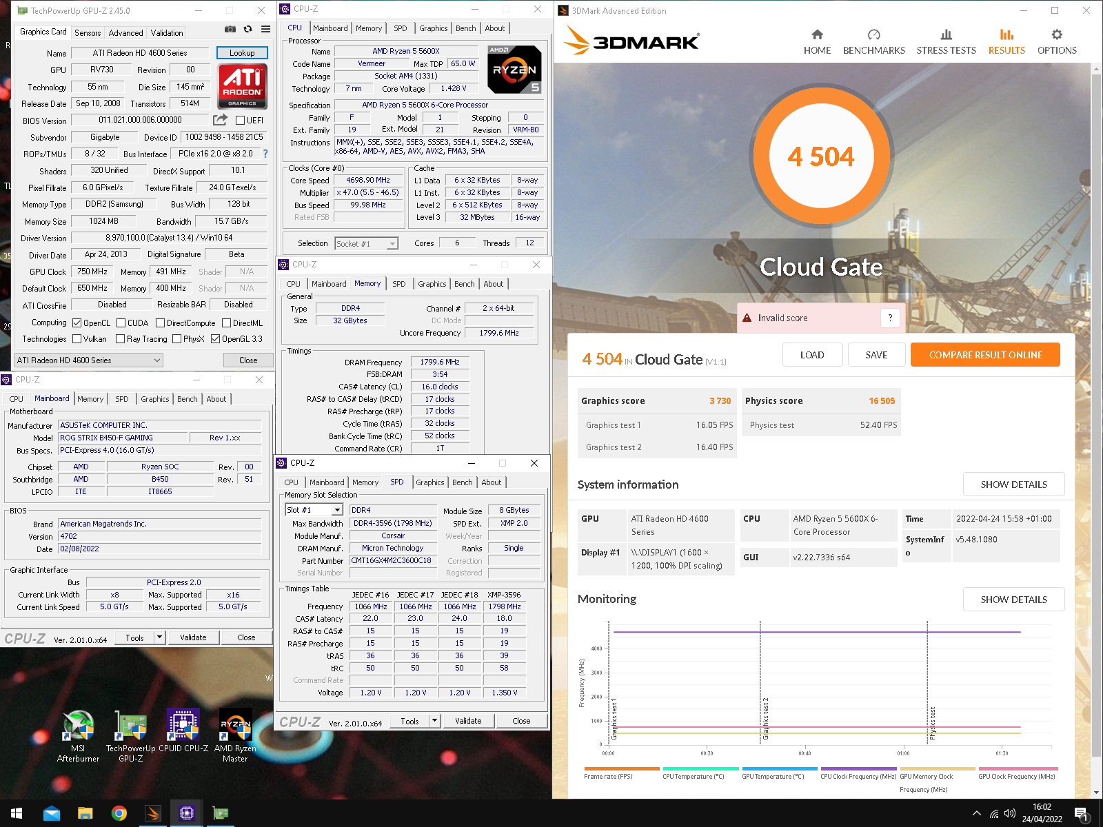
Task: Open 3DMark Results section
Action: click(1006, 42)
